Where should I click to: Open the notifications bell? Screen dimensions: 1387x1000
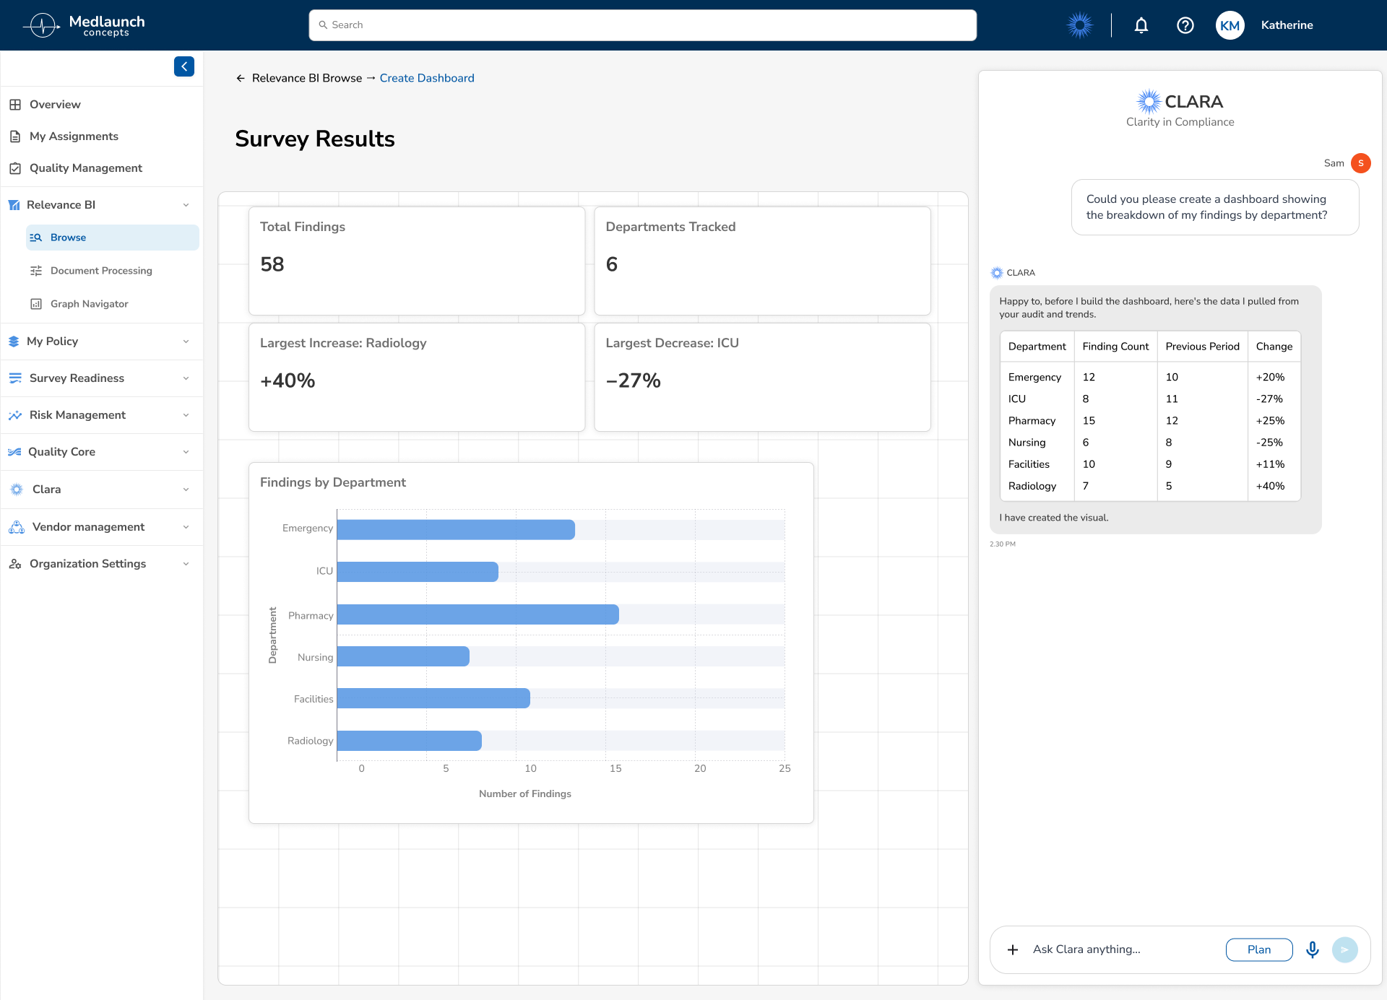1141,25
